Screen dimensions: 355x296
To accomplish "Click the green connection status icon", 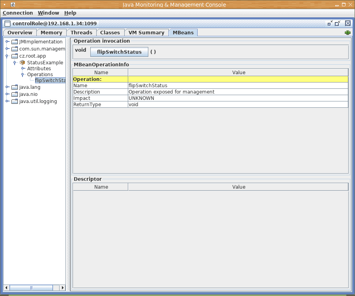I will pyautogui.click(x=348, y=33).
